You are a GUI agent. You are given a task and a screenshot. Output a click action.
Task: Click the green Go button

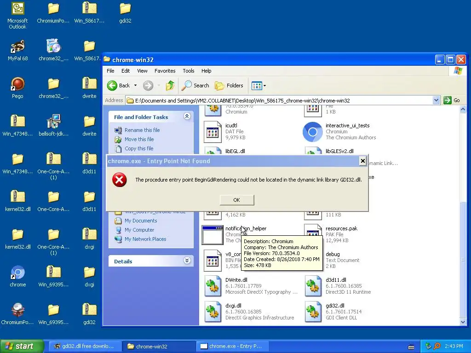tap(452, 100)
